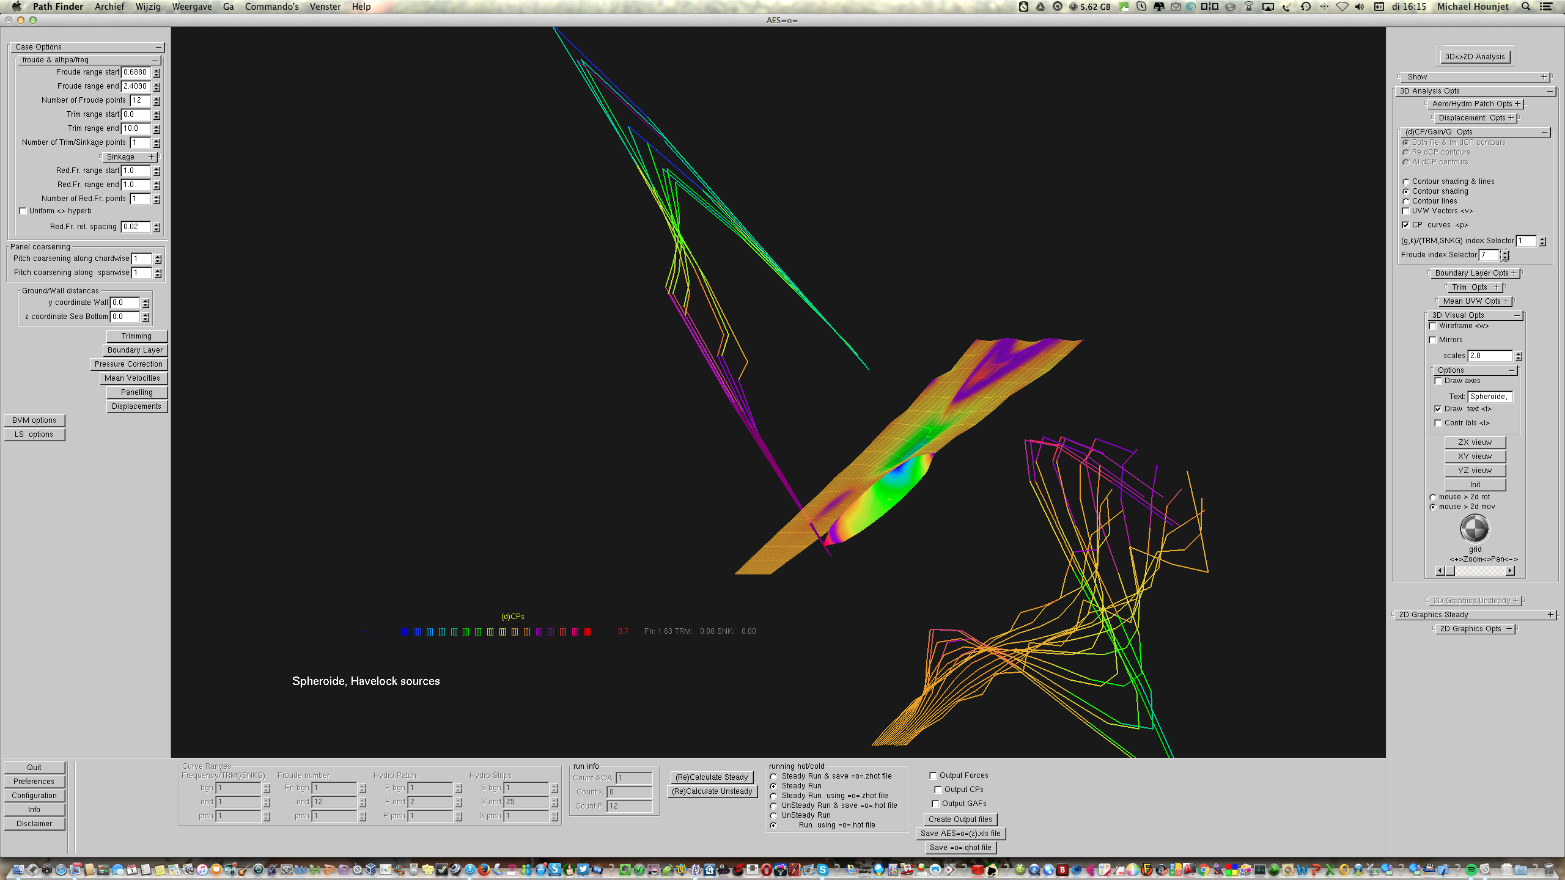Enable the Draw axes checkbox
This screenshot has width=1565, height=880.
(1438, 381)
